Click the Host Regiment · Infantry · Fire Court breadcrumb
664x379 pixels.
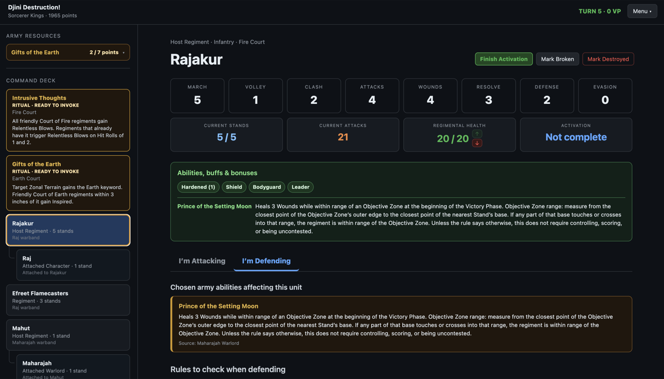(217, 42)
